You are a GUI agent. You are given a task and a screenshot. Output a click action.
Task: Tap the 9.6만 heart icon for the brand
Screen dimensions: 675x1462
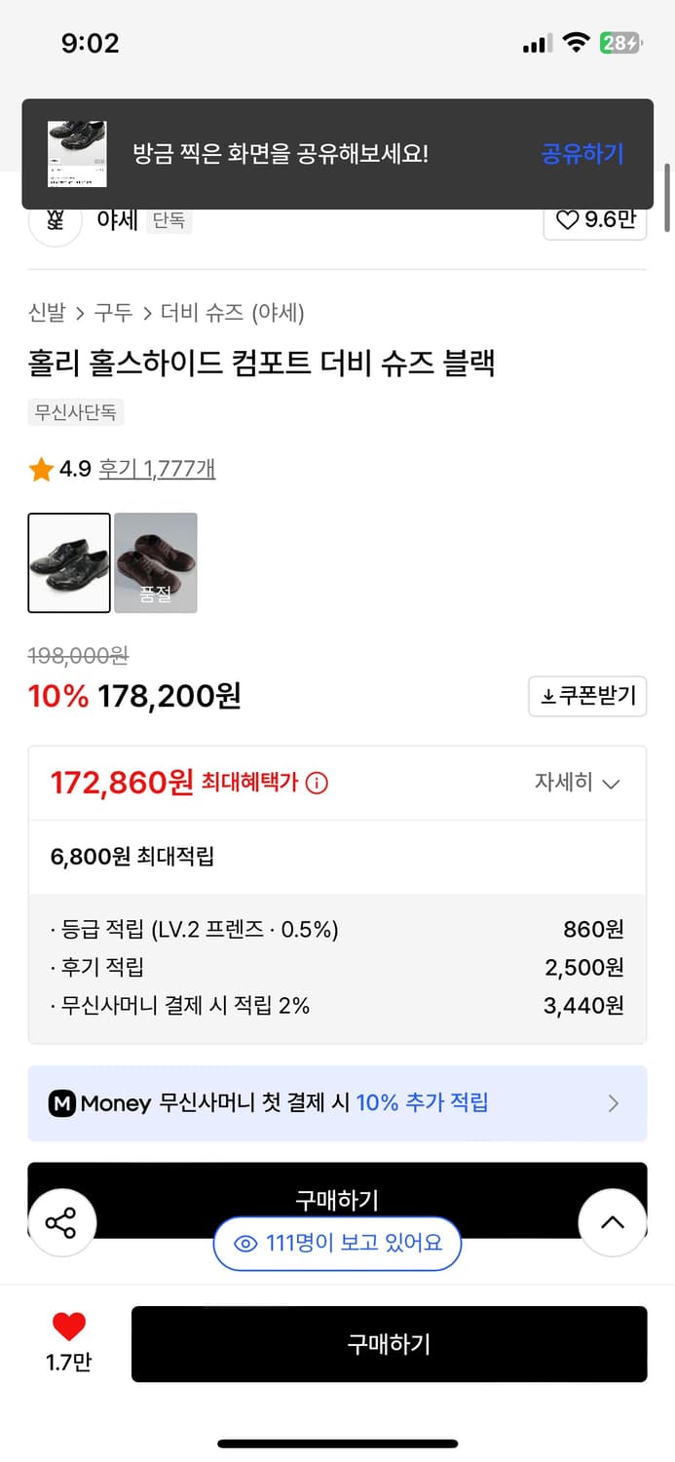[568, 222]
